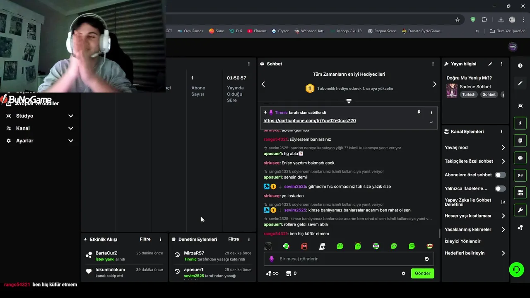This screenshot has width=530, height=298.
Task: Open Hedefleri belirleyin settings
Action: coord(503,253)
